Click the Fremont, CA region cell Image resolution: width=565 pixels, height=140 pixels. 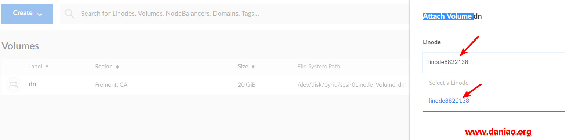tap(111, 85)
